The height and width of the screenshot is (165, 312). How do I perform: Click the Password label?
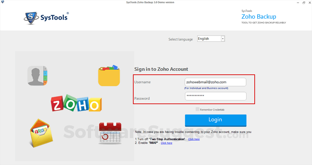point(142,98)
